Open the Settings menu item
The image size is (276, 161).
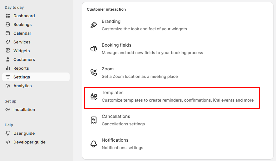pos(36,77)
